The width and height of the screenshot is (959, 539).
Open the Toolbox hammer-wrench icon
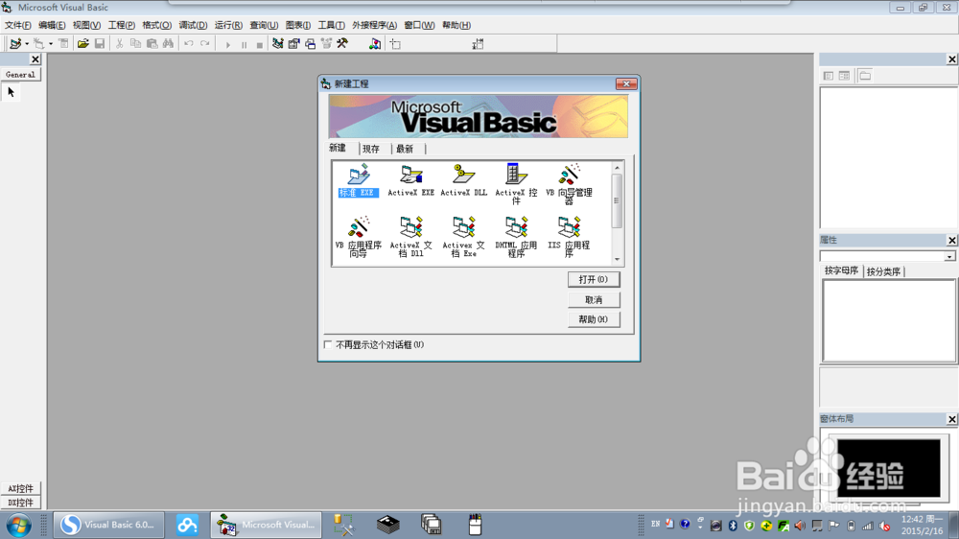tap(342, 43)
